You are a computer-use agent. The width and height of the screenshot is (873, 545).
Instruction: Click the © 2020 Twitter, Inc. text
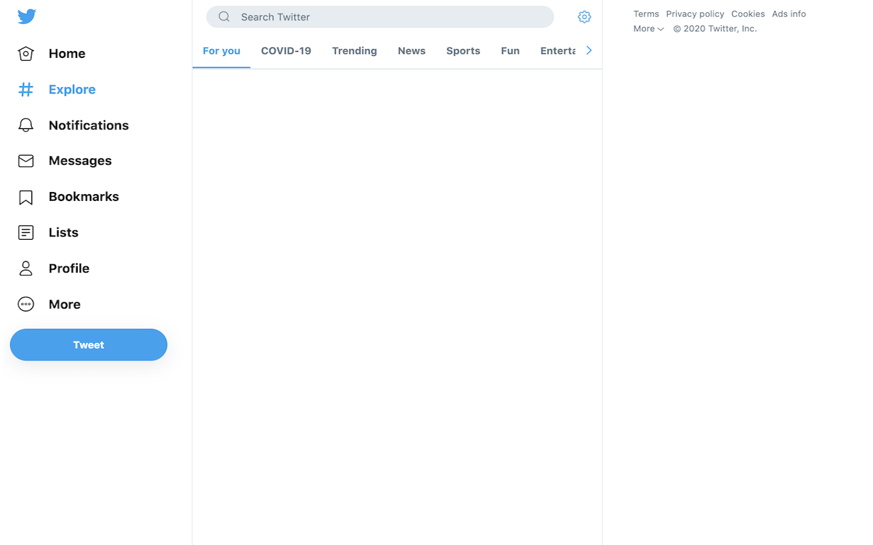715,29
